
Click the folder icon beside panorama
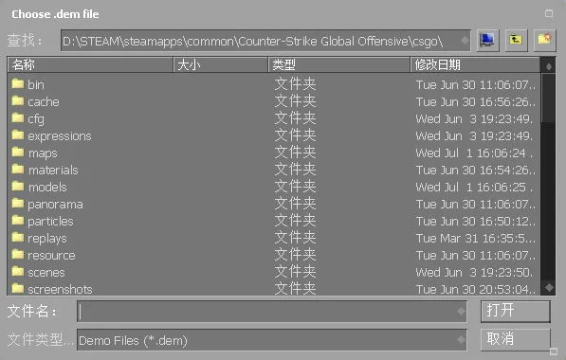tap(18, 204)
